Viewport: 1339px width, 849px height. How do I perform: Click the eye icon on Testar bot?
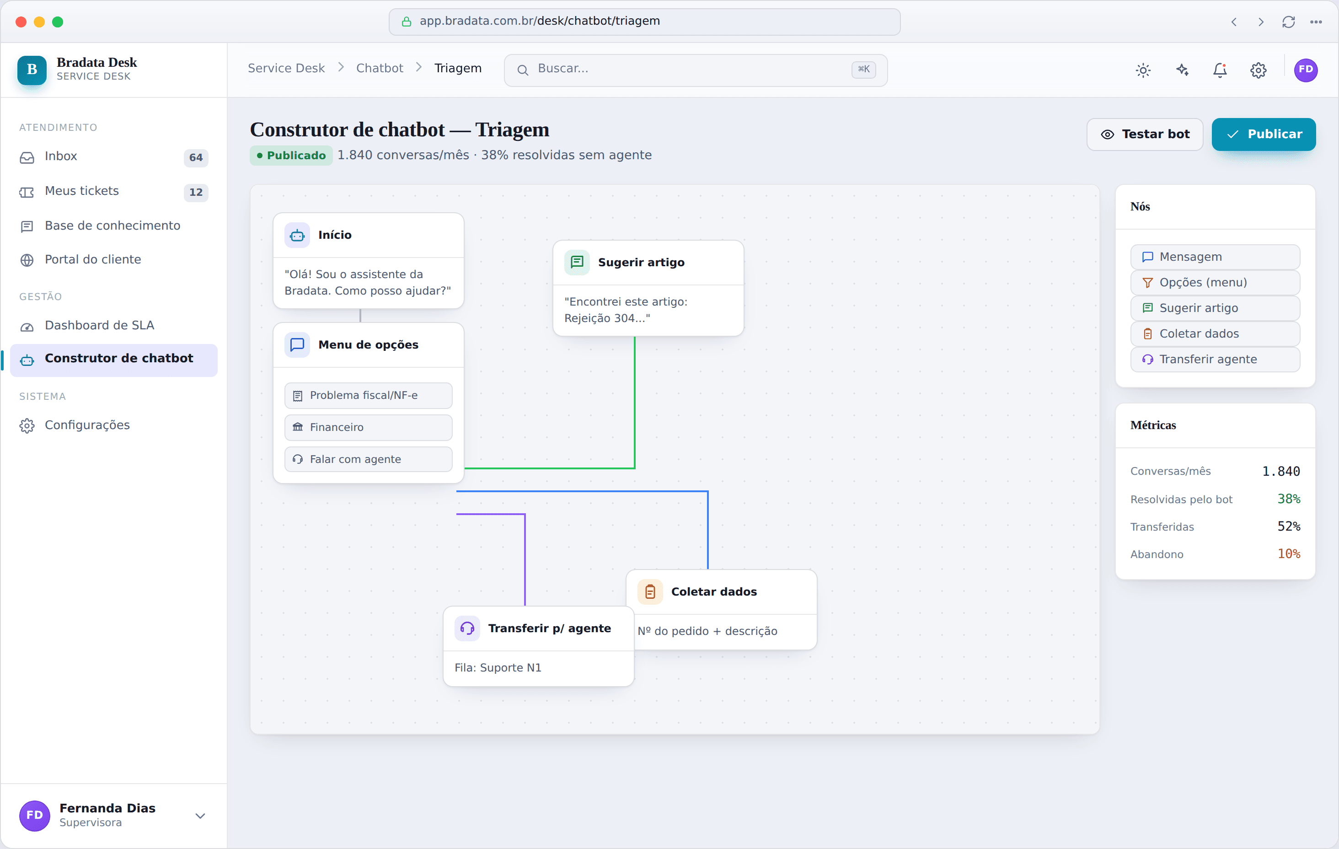point(1107,134)
